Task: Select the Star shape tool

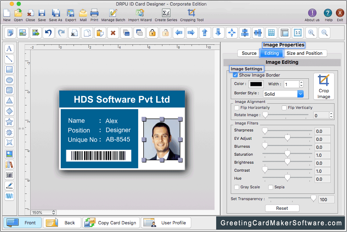Action: click(9, 122)
